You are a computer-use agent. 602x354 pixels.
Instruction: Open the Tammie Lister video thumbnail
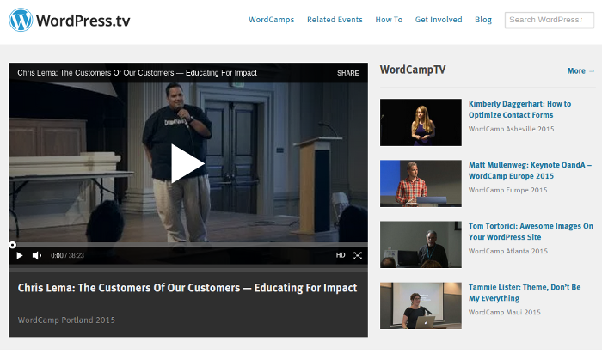(x=421, y=306)
